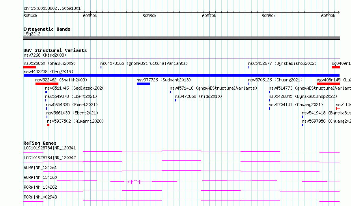Open the nsv5697956 (Chuang) variant label
This screenshot has height=206, width=351.
click(327, 121)
